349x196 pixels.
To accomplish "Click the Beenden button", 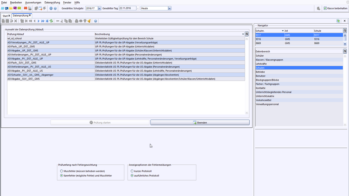I will click(200, 122).
